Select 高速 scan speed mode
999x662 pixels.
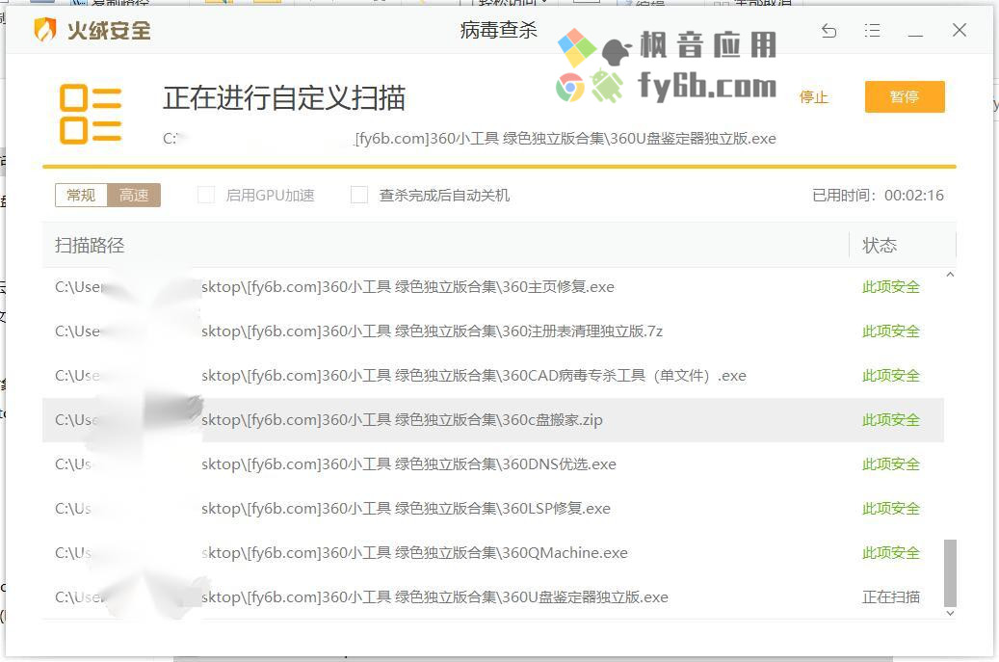[x=134, y=195]
